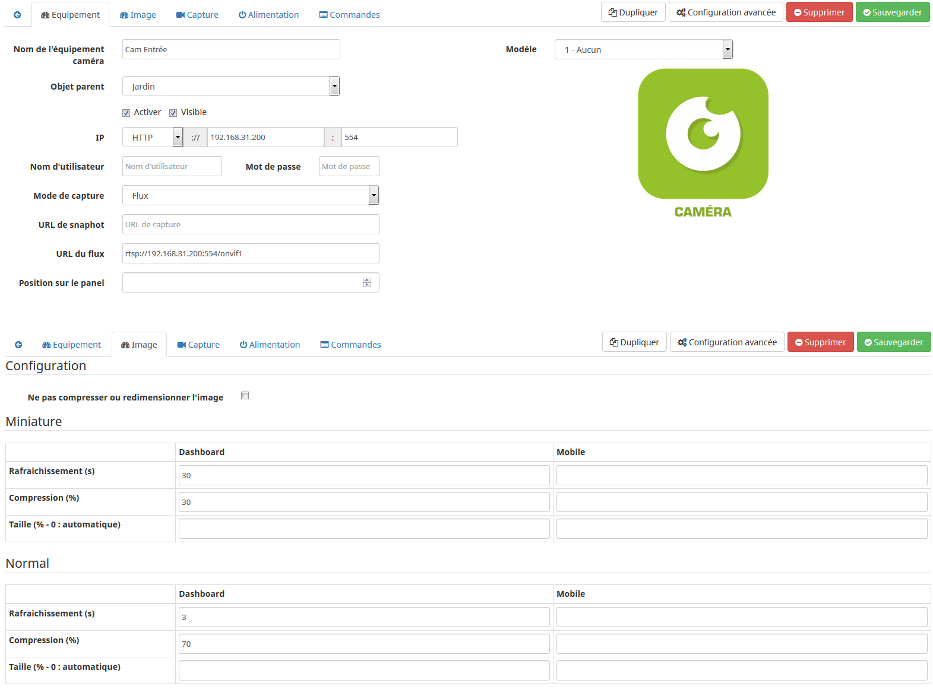The height and width of the screenshot is (690, 933).
Task: Click red Supprimer button in lower panel
Action: point(821,342)
